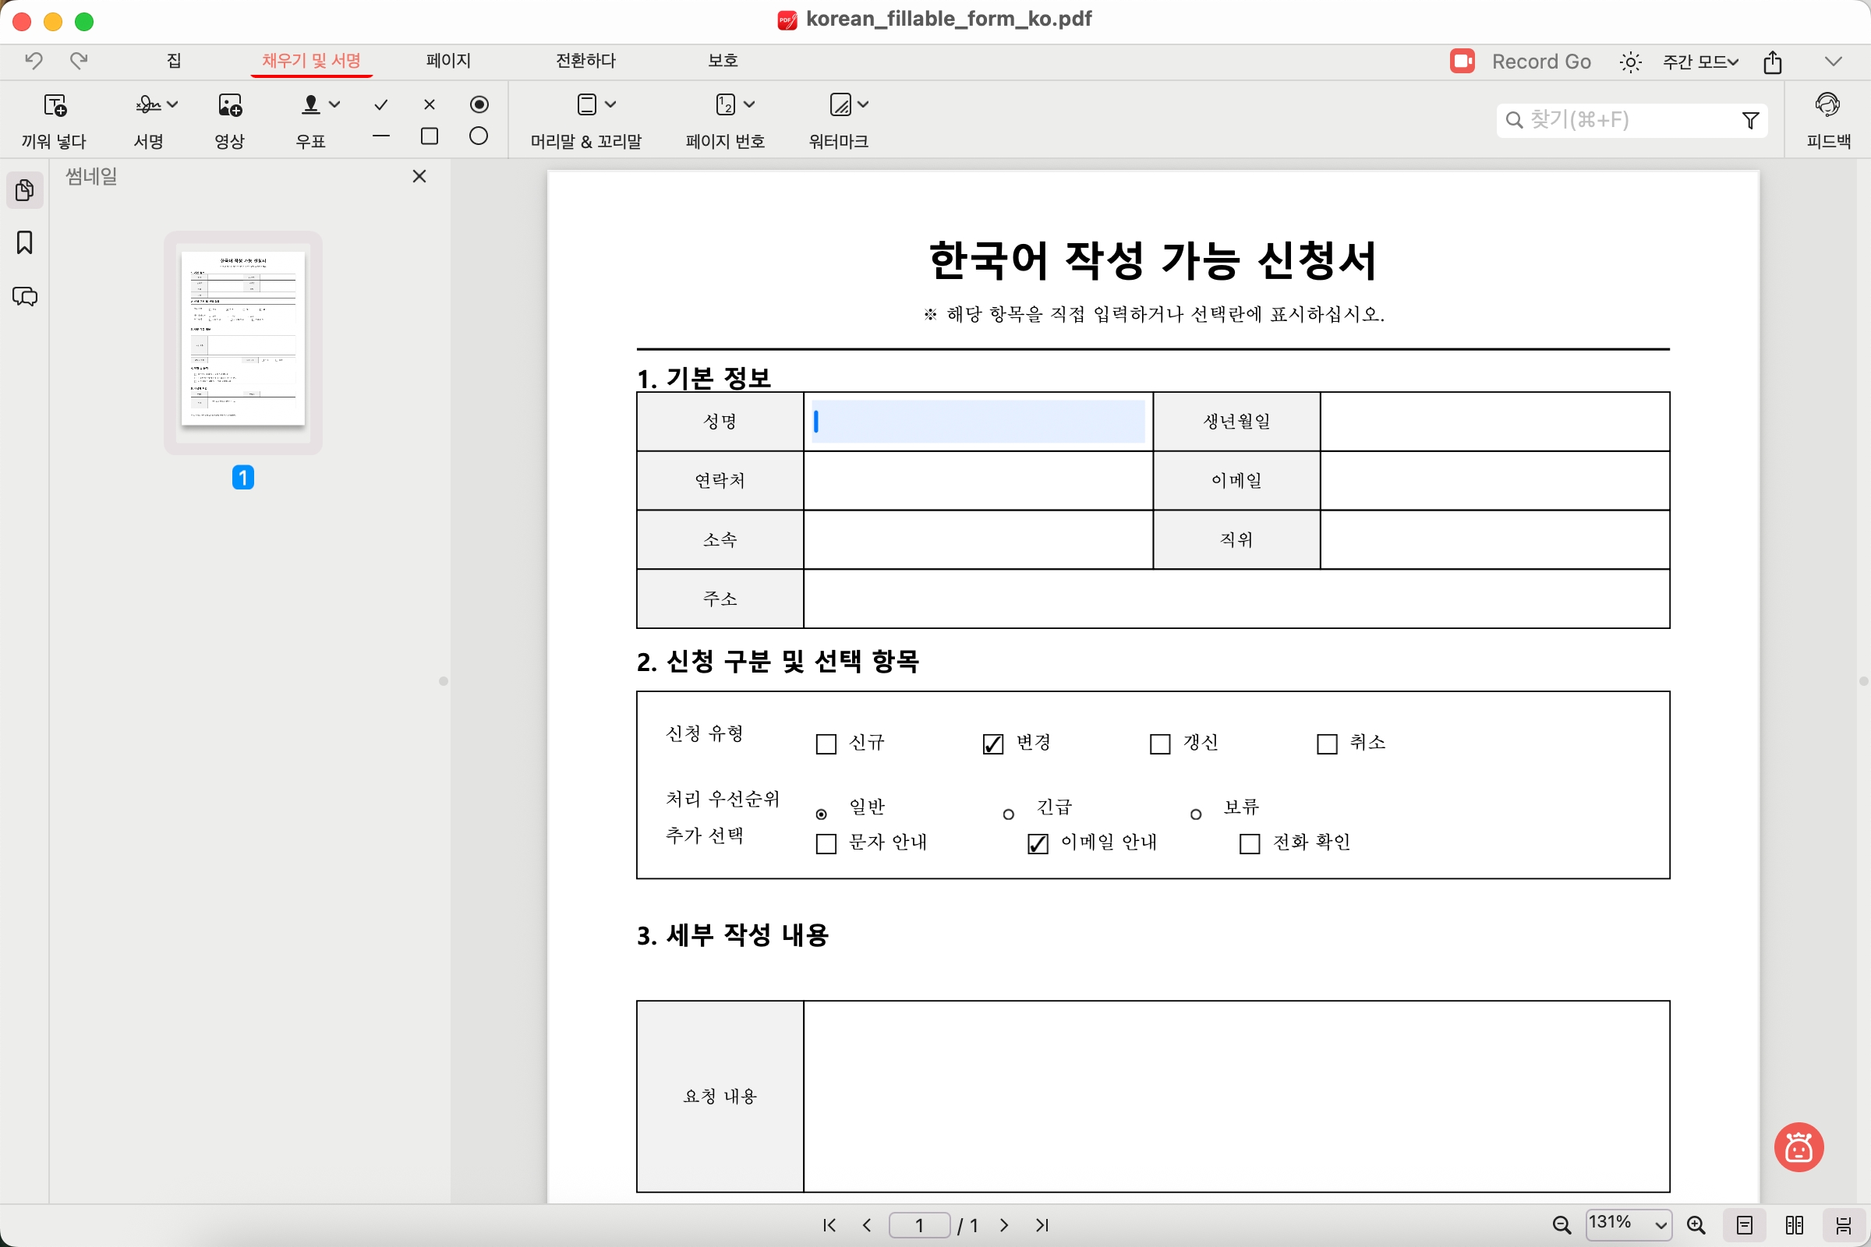Switch to the 전환하다 convert tab

pyautogui.click(x=585, y=61)
